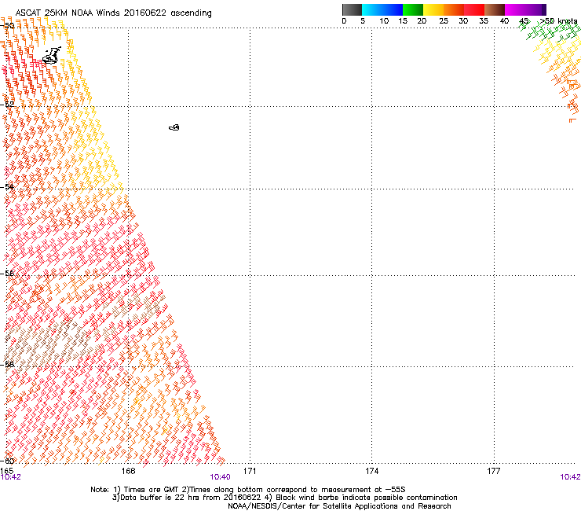Click the ">50 knots" legend label
This screenshot has width=581, height=511.
click(x=559, y=21)
